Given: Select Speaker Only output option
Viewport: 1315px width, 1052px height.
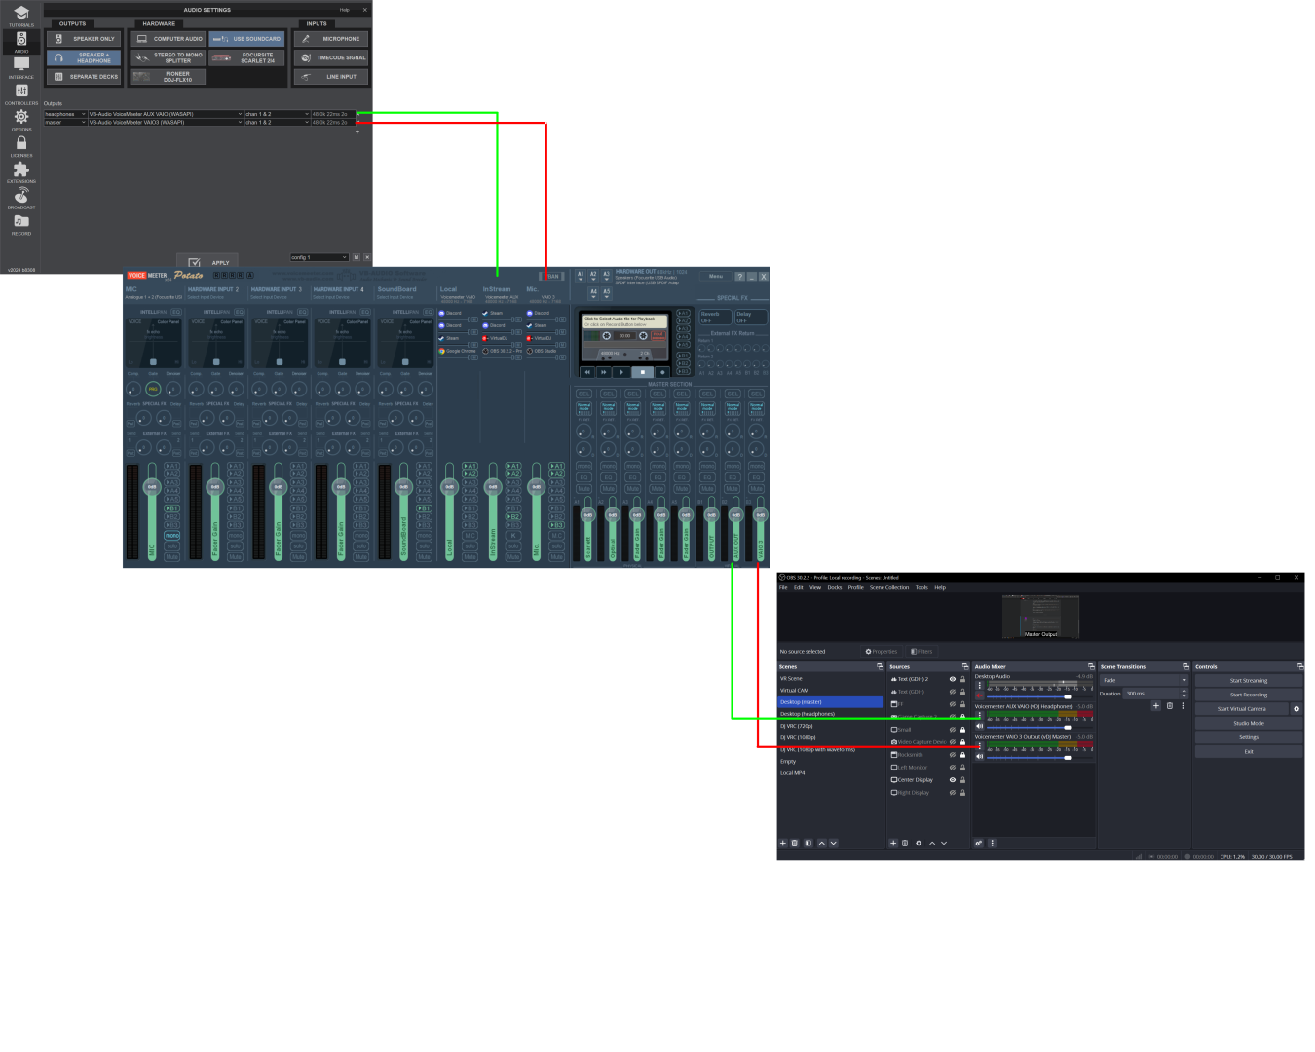Looking at the screenshot, I should pyautogui.click(x=85, y=39).
